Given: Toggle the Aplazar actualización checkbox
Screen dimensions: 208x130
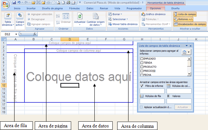Looking at the screenshot, I should point(142,107).
